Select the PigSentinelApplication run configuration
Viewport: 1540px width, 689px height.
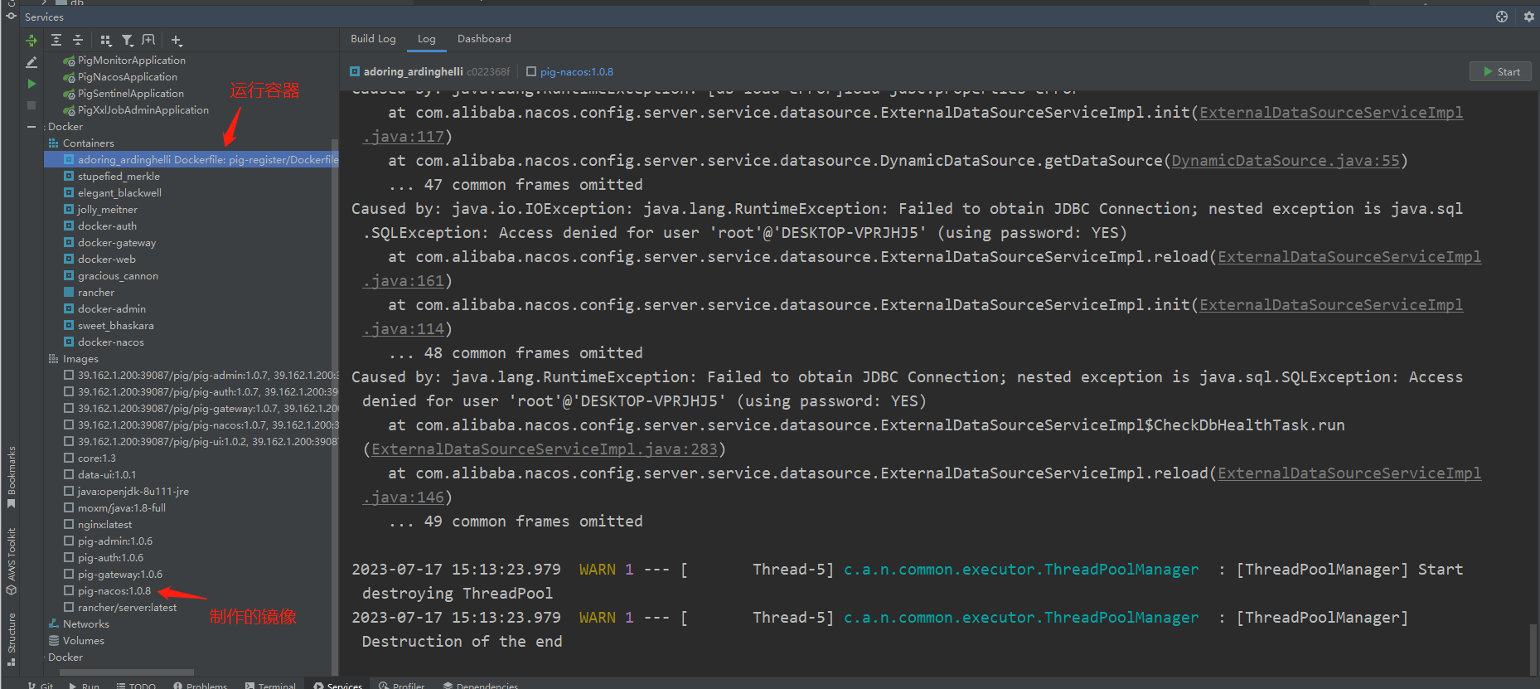click(x=130, y=94)
